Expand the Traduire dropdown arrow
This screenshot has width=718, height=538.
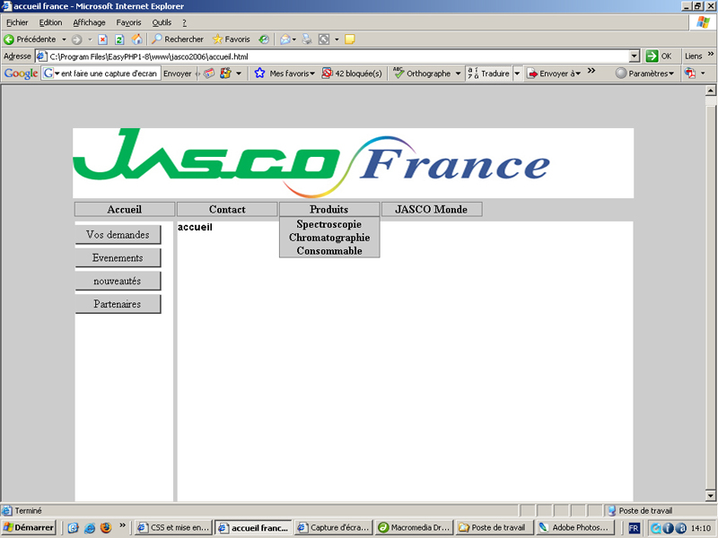517,74
